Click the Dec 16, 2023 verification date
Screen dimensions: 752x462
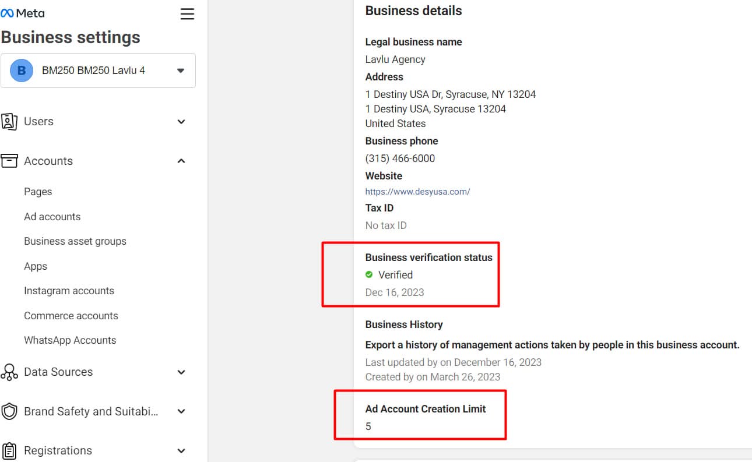[395, 292]
